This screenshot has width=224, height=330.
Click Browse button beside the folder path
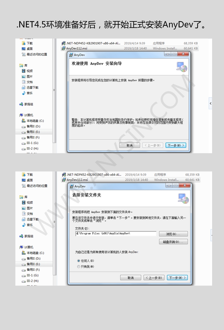tap(173, 234)
